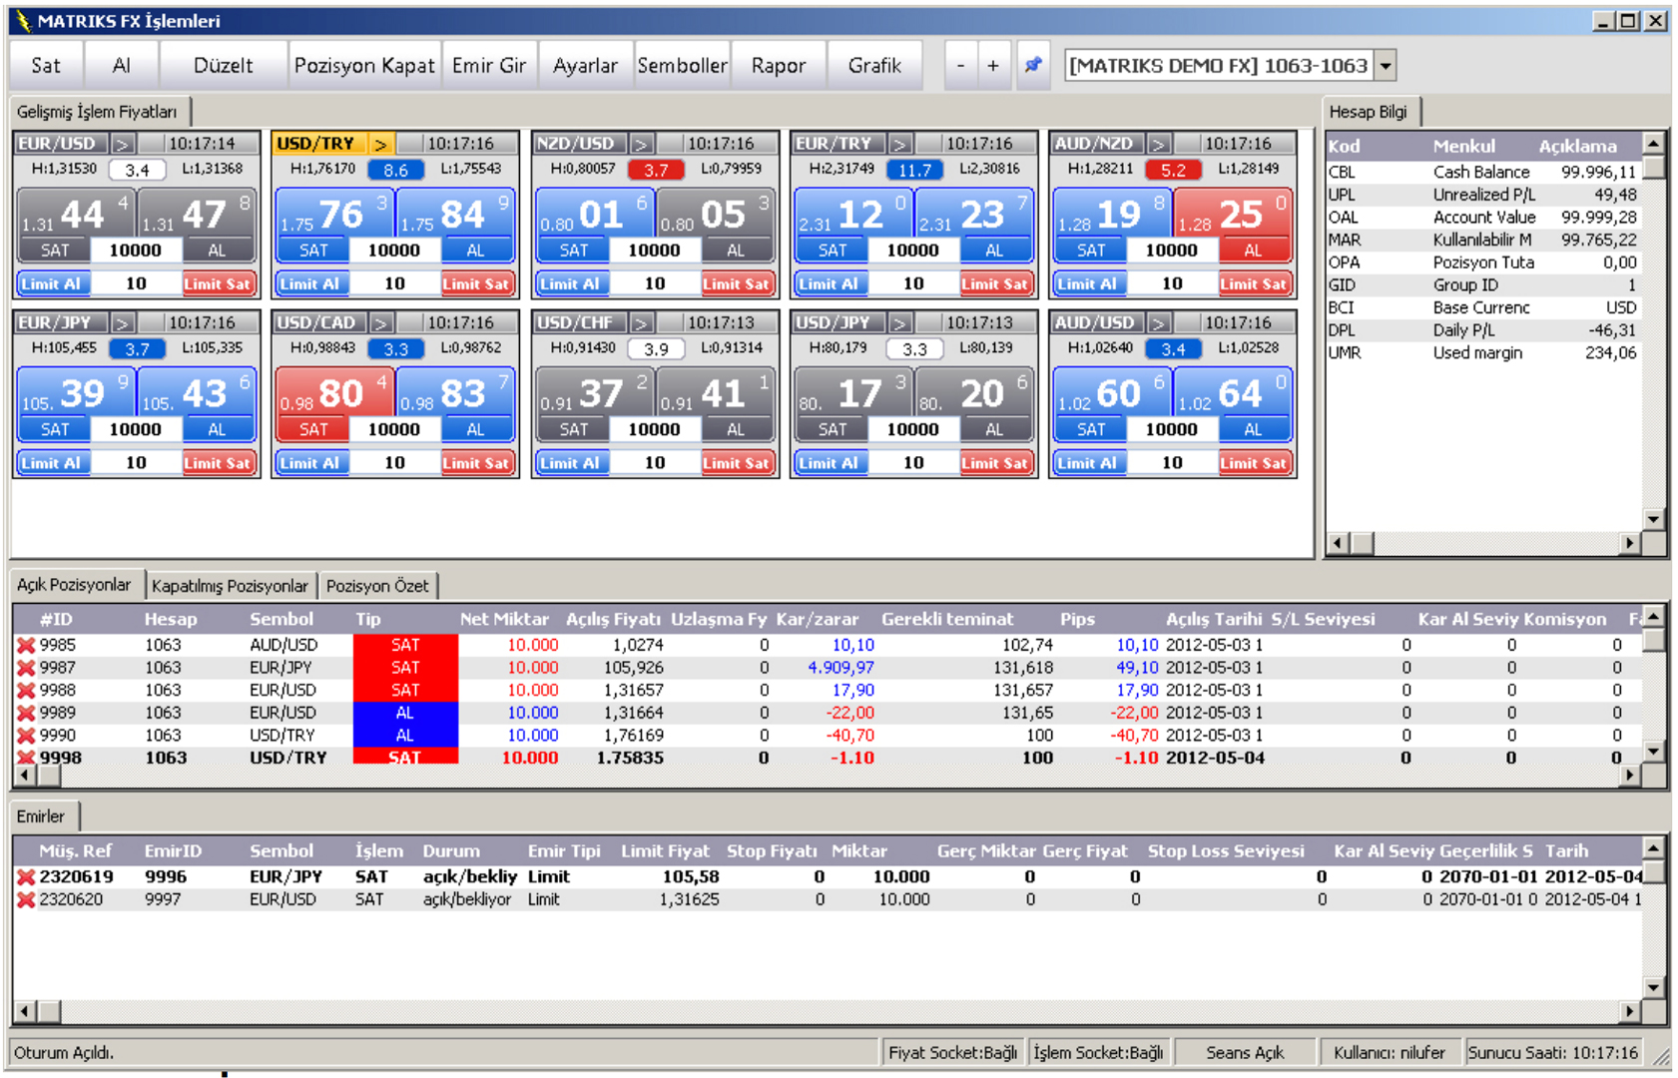
Task: Click Emir Gir button
Action: pyautogui.click(x=489, y=66)
